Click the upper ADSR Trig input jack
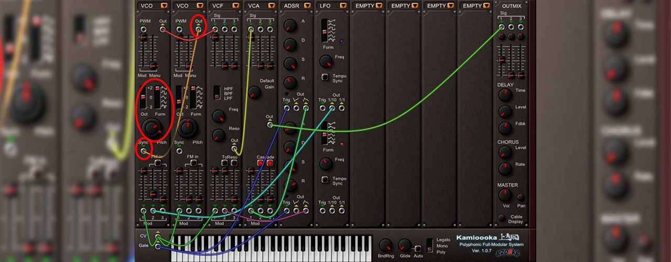Screen dimensions: 671x262 (x=287, y=108)
